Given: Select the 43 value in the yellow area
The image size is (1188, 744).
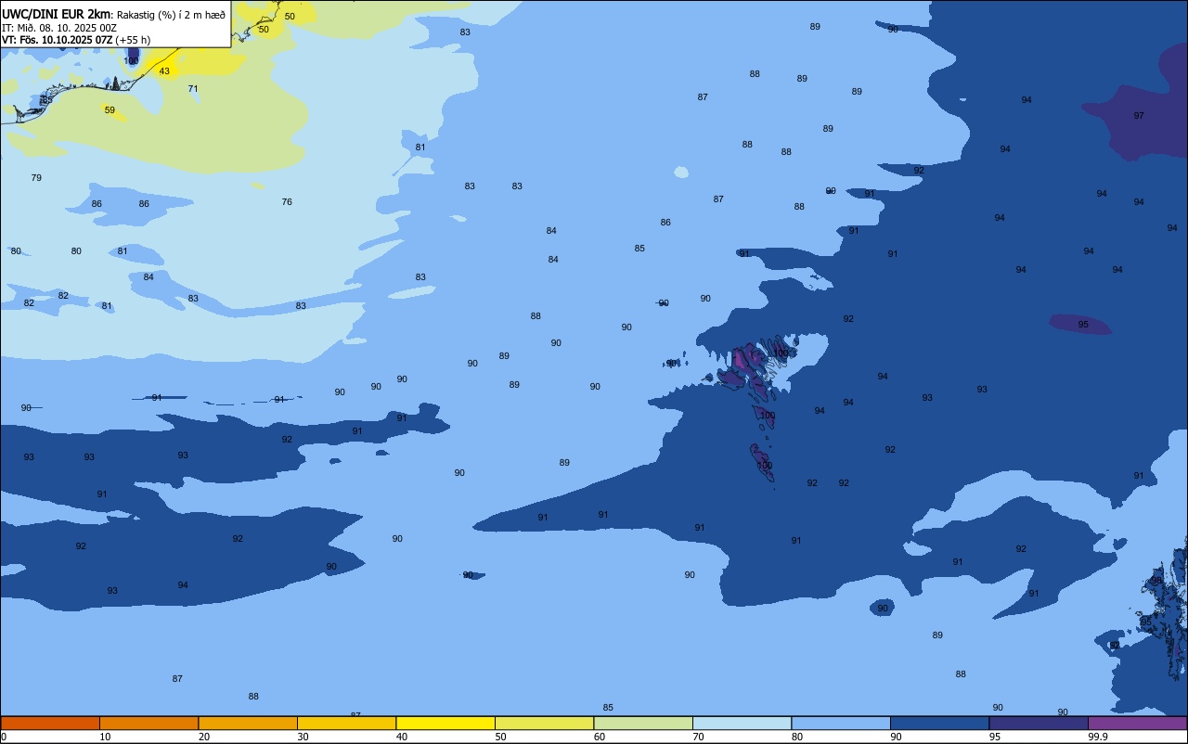Looking at the screenshot, I should (x=164, y=71).
